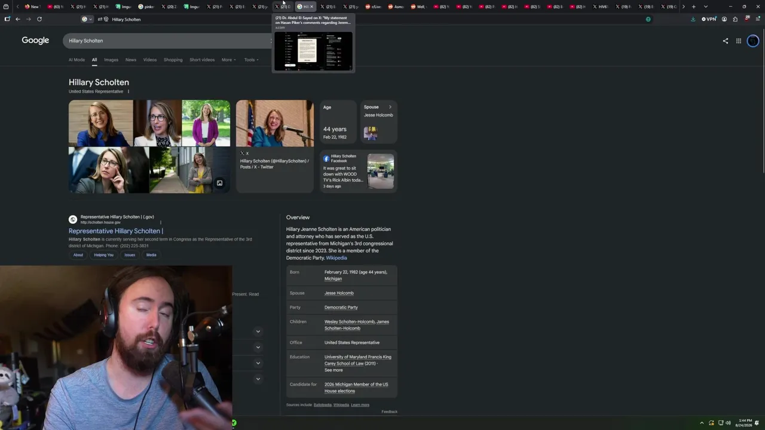
Task: Open the three-dot menu beside United States Representative
Action: (128, 91)
